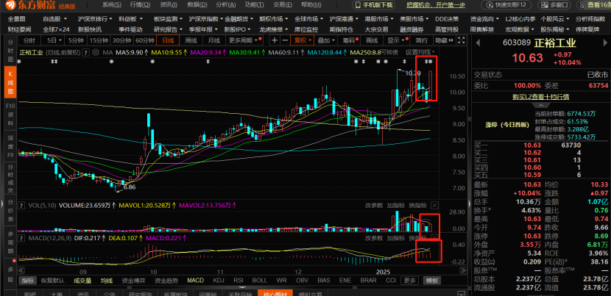This screenshot has height=296, width=611.
Task: Open the 叠加 overlay dropdown
Action: click(327, 40)
